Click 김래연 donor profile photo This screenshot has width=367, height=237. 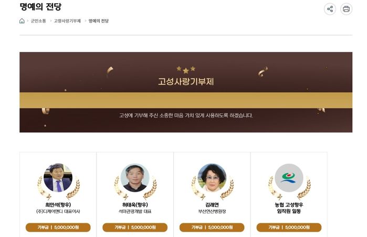pyautogui.click(x=212, y=178)
